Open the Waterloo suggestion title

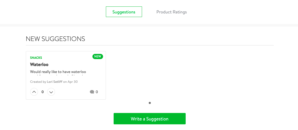[39, 64]
